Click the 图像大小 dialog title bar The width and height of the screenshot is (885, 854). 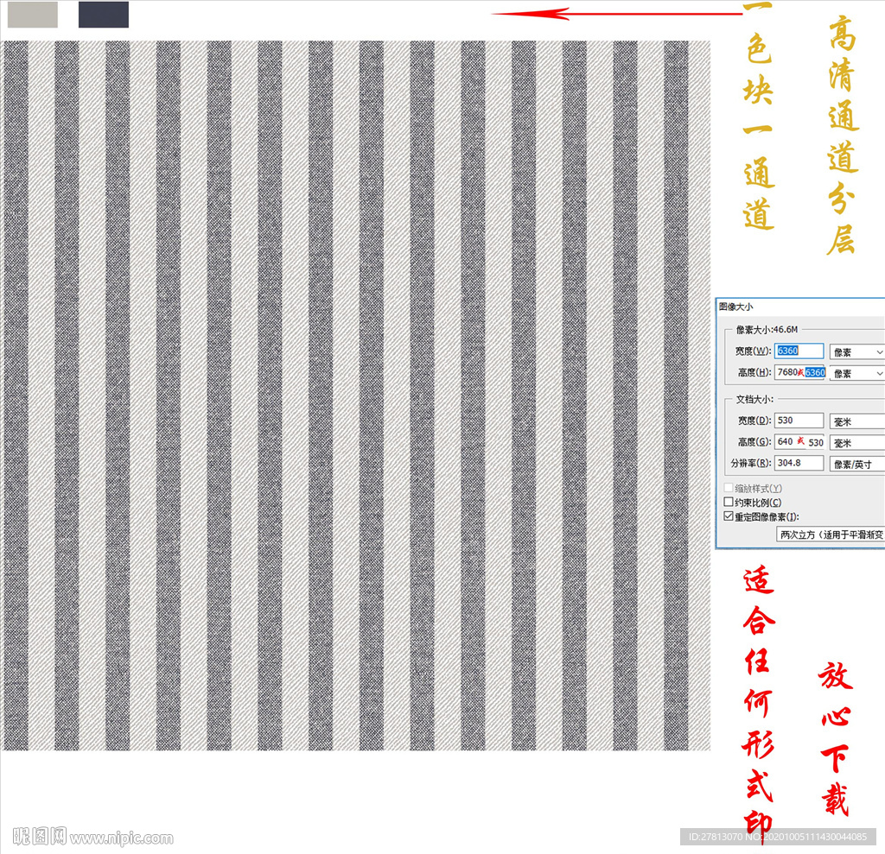point(800,307)
